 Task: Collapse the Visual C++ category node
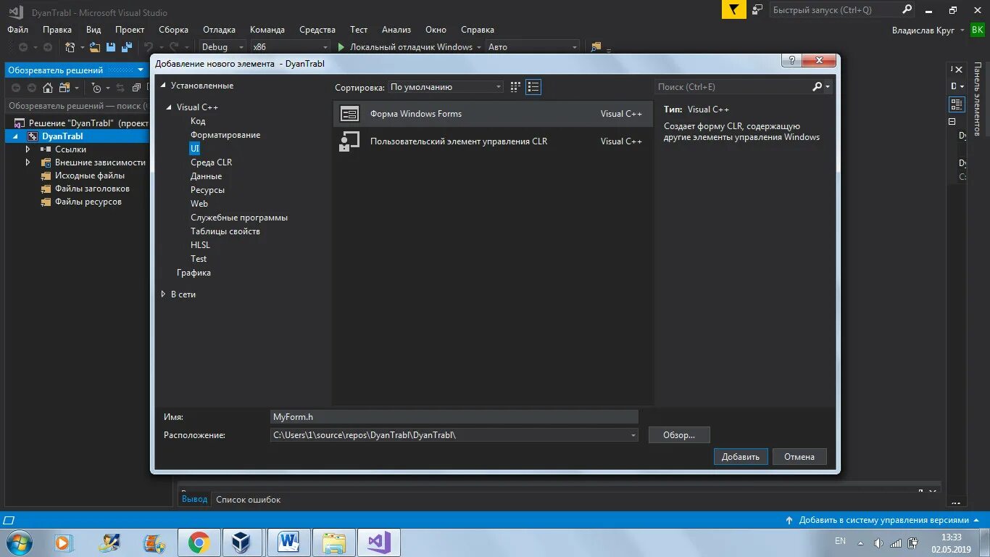pos(170,107)
